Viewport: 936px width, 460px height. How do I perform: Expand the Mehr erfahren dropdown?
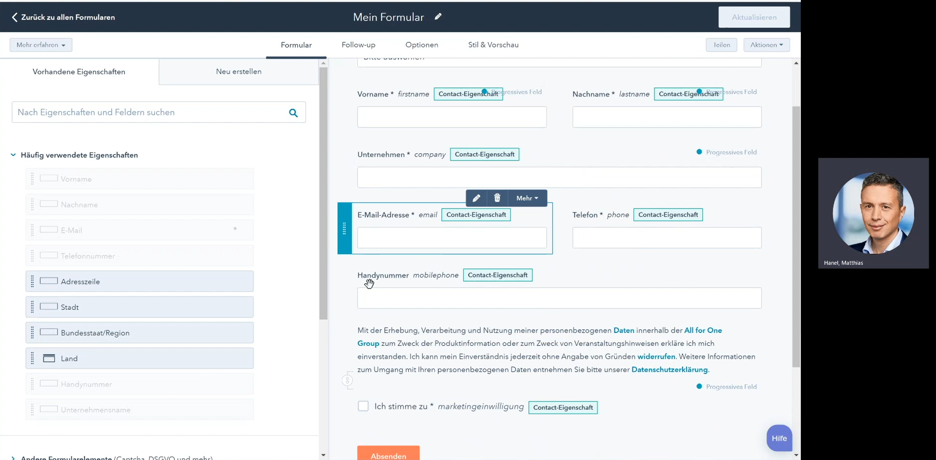tap(41, 45)
